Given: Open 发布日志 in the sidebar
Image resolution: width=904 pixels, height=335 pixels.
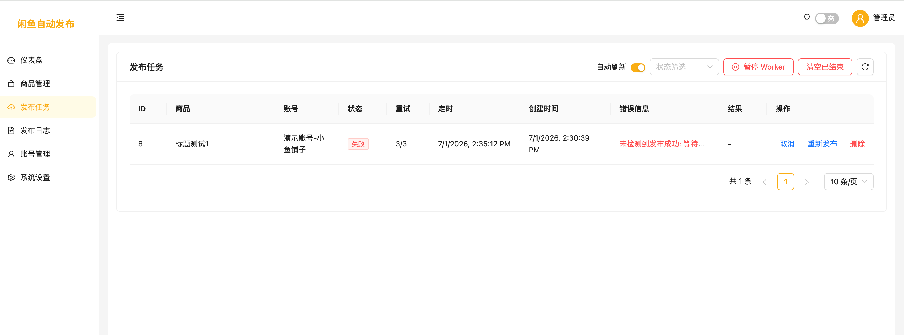Looking at the screenshot, I should pos(49,130).
